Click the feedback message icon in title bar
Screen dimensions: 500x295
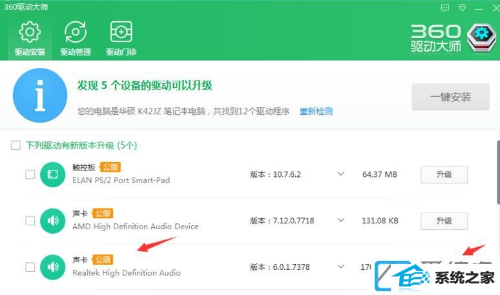[x=444, y=8]
